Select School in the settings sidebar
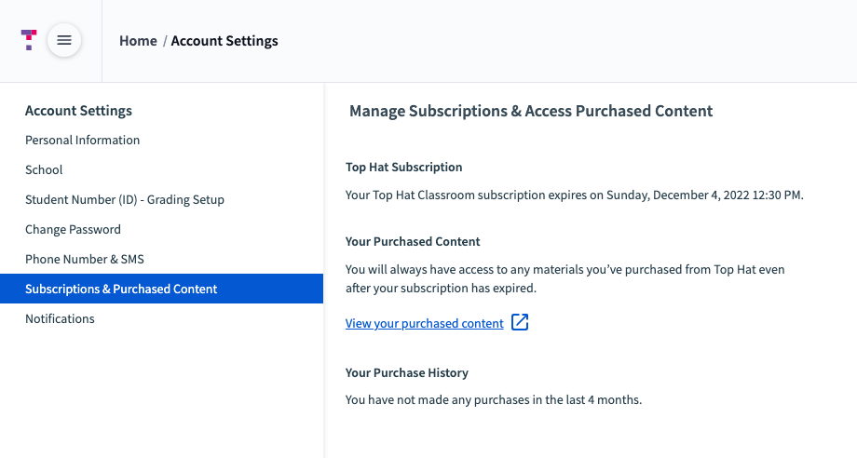857x458 pixels. [x=44, y=169]
